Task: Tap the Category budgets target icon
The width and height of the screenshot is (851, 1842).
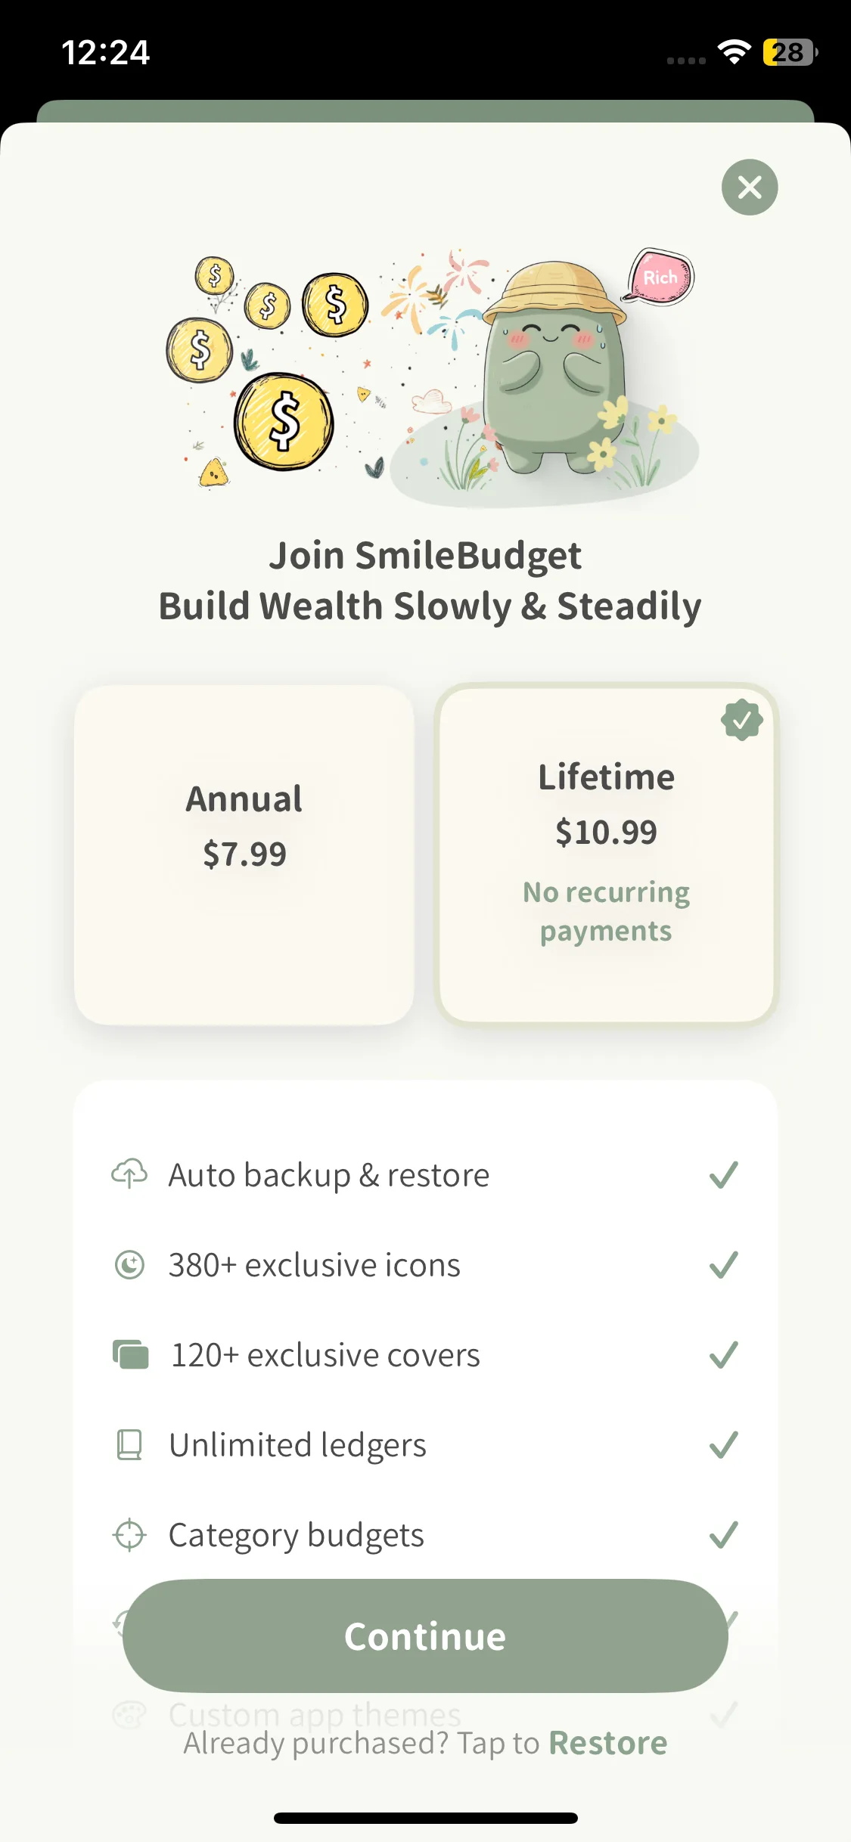Action: coord(129,1535)
